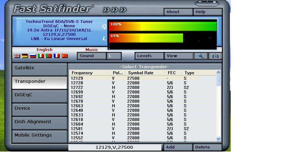Open the Levels panel
This screenshot has height=165, width=293.
coord(149,56)
